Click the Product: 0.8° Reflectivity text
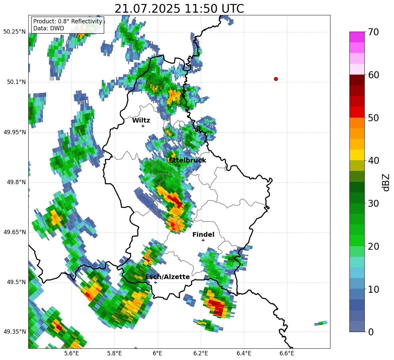Viewport: 394px width, 360px height. (68, 21)
